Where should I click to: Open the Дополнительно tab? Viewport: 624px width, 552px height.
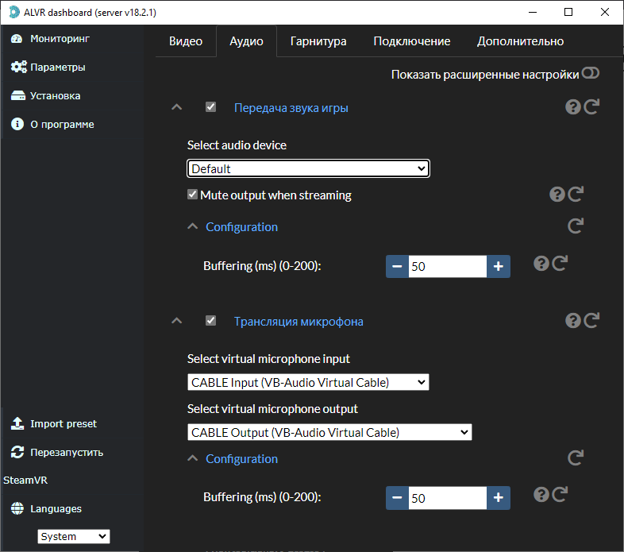[x=520, y=41]
